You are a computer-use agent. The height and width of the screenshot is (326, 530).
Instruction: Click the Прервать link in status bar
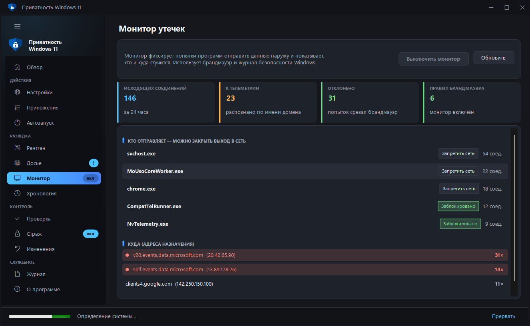click(503, 316)
